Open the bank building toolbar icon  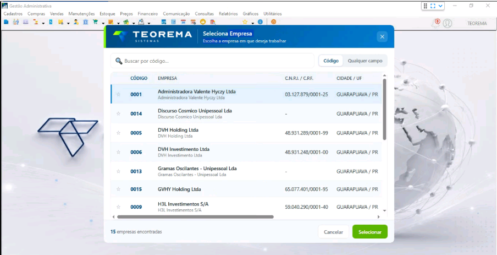tap(86, 22)
